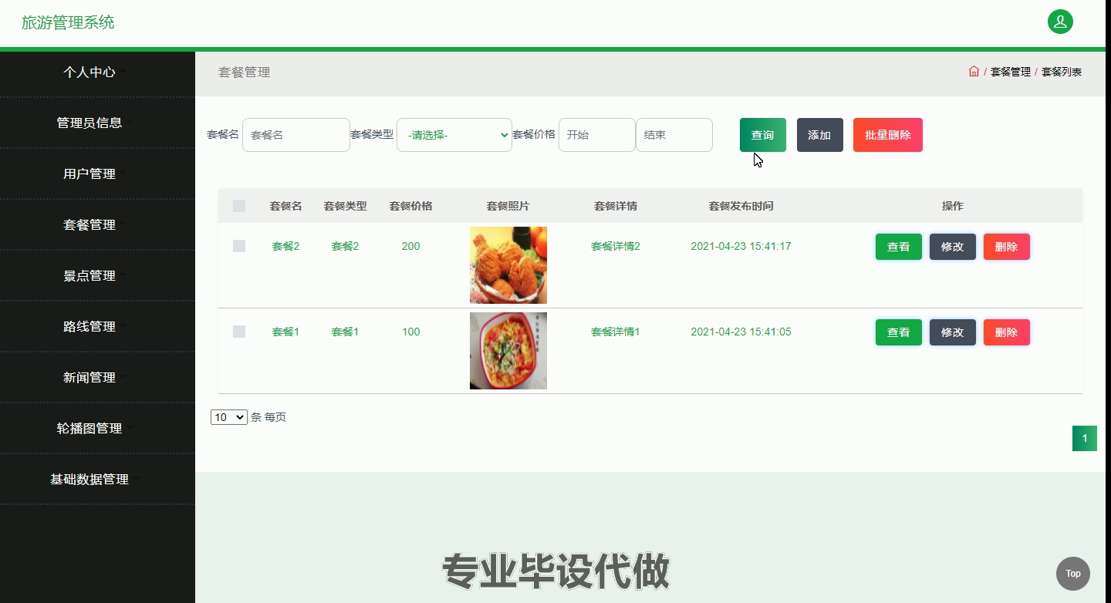This screenshot has height=603, width=1111.
Task: Click the 操作 column header
Action: pyautogui.click(x=953, y=206)
